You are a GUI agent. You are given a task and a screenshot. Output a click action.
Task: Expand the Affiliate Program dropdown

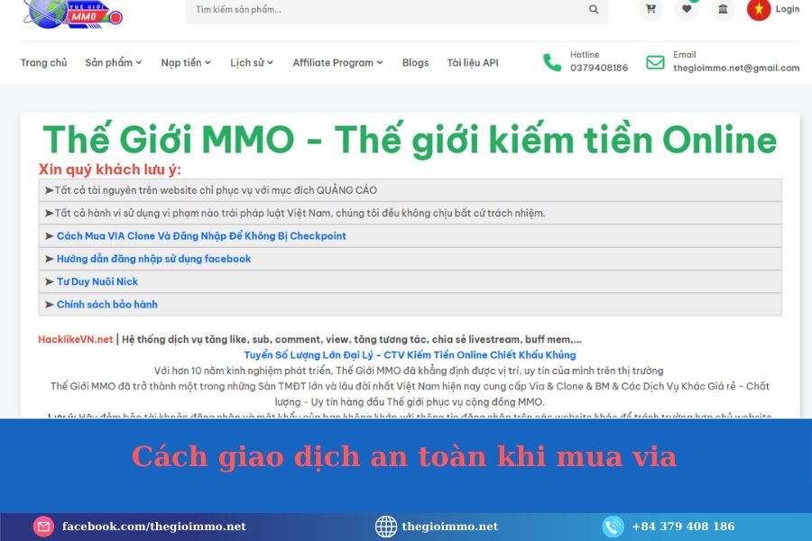click(x=337, y=62)
